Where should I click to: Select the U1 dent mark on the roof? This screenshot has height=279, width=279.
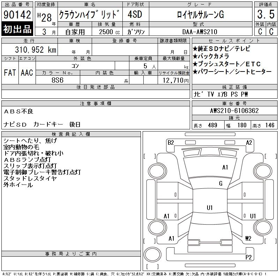210,208
